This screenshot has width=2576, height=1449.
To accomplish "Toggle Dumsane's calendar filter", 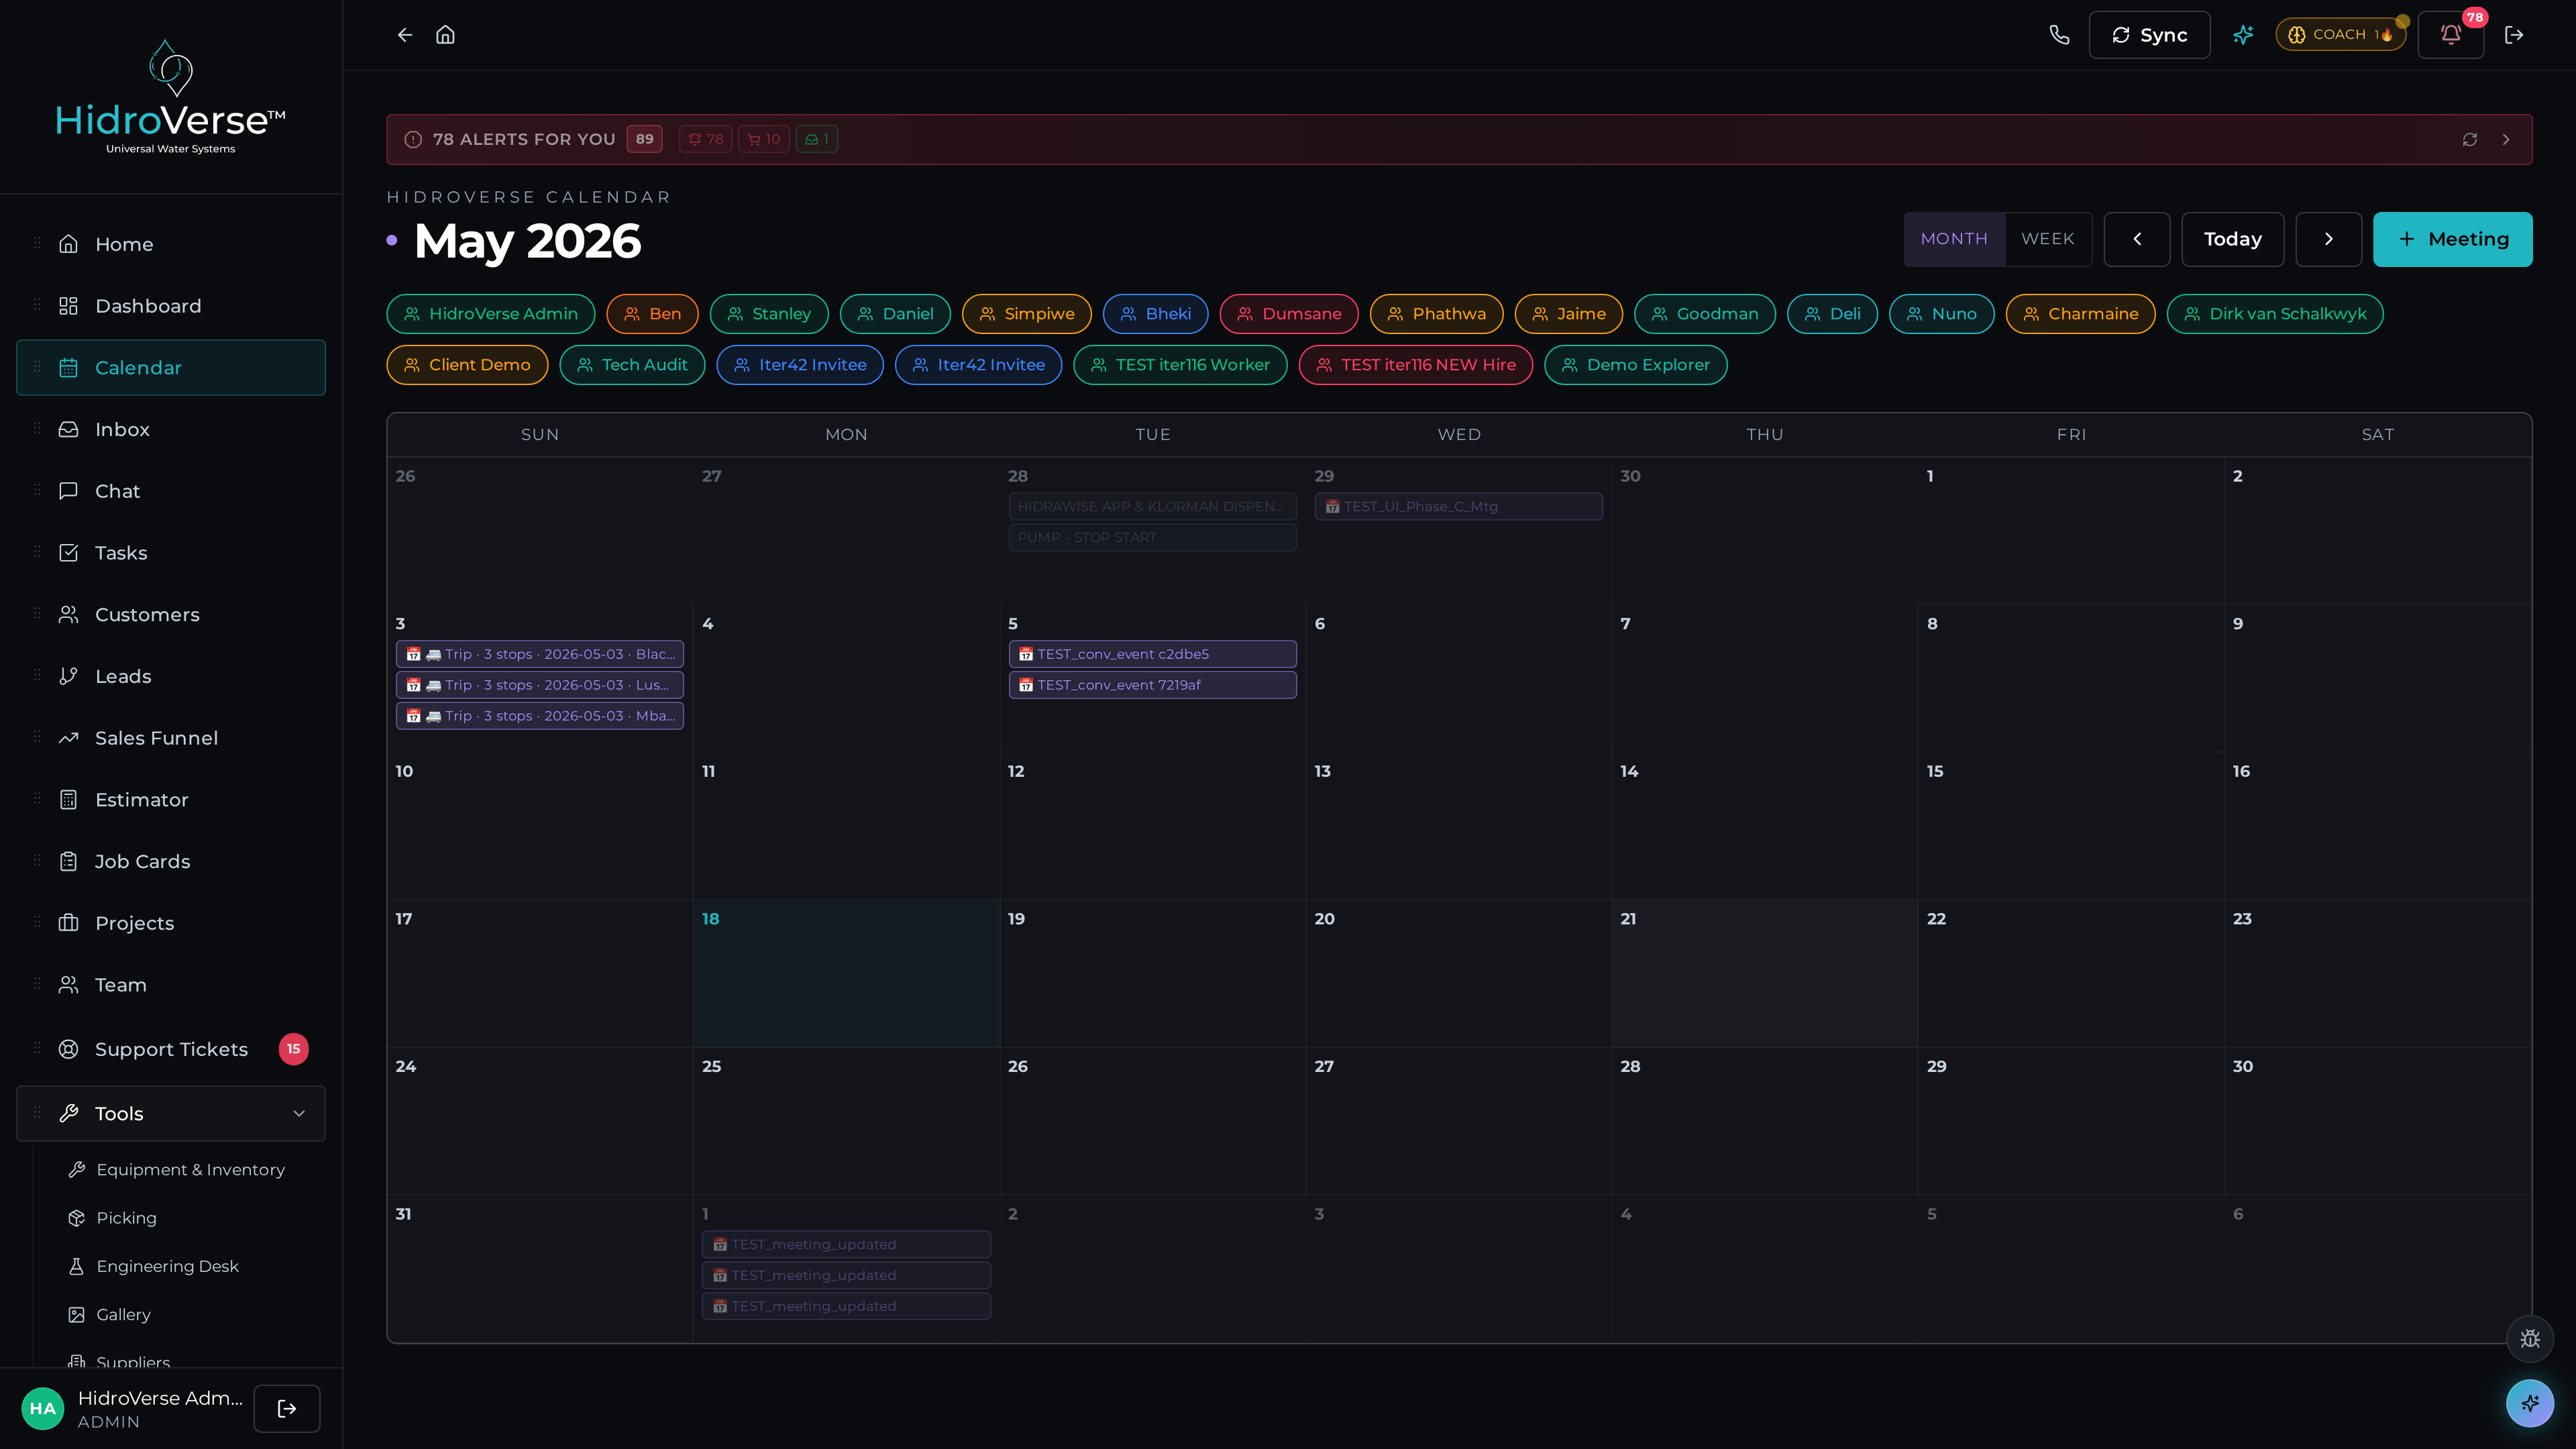I will 1289,314.
